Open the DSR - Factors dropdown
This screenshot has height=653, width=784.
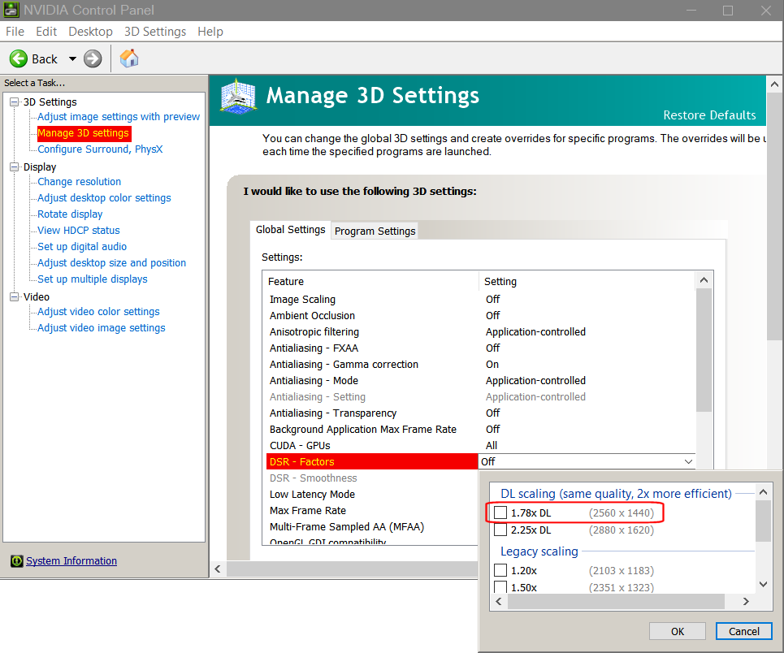(688, 462)
